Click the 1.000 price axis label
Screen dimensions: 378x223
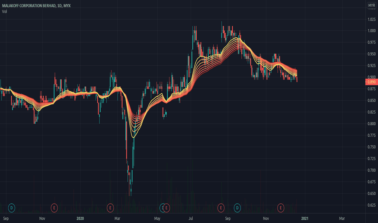(x=372, y=31)
